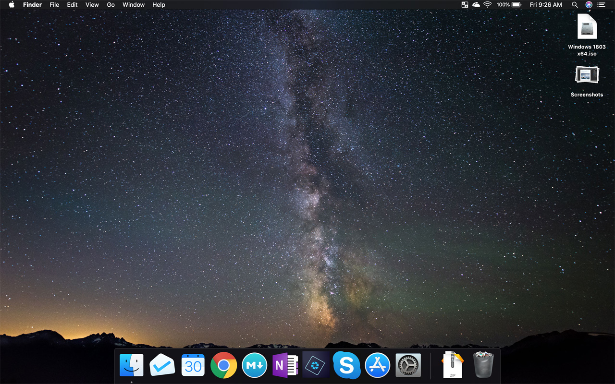615x384 pixels.
Task: Launch Skype from the Dock
Action: 346,365
